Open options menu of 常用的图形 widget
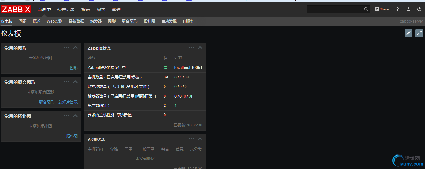The image size is (425, 169). 67,47
